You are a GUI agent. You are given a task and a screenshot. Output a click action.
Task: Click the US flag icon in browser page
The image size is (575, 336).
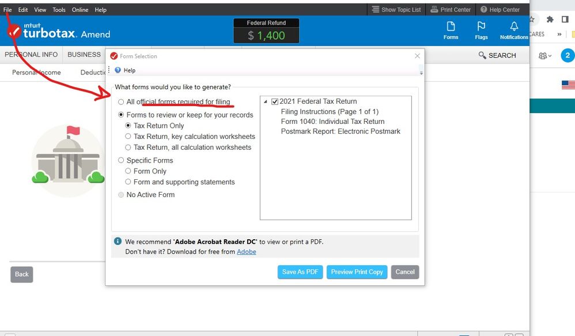[x=569, y=85]
